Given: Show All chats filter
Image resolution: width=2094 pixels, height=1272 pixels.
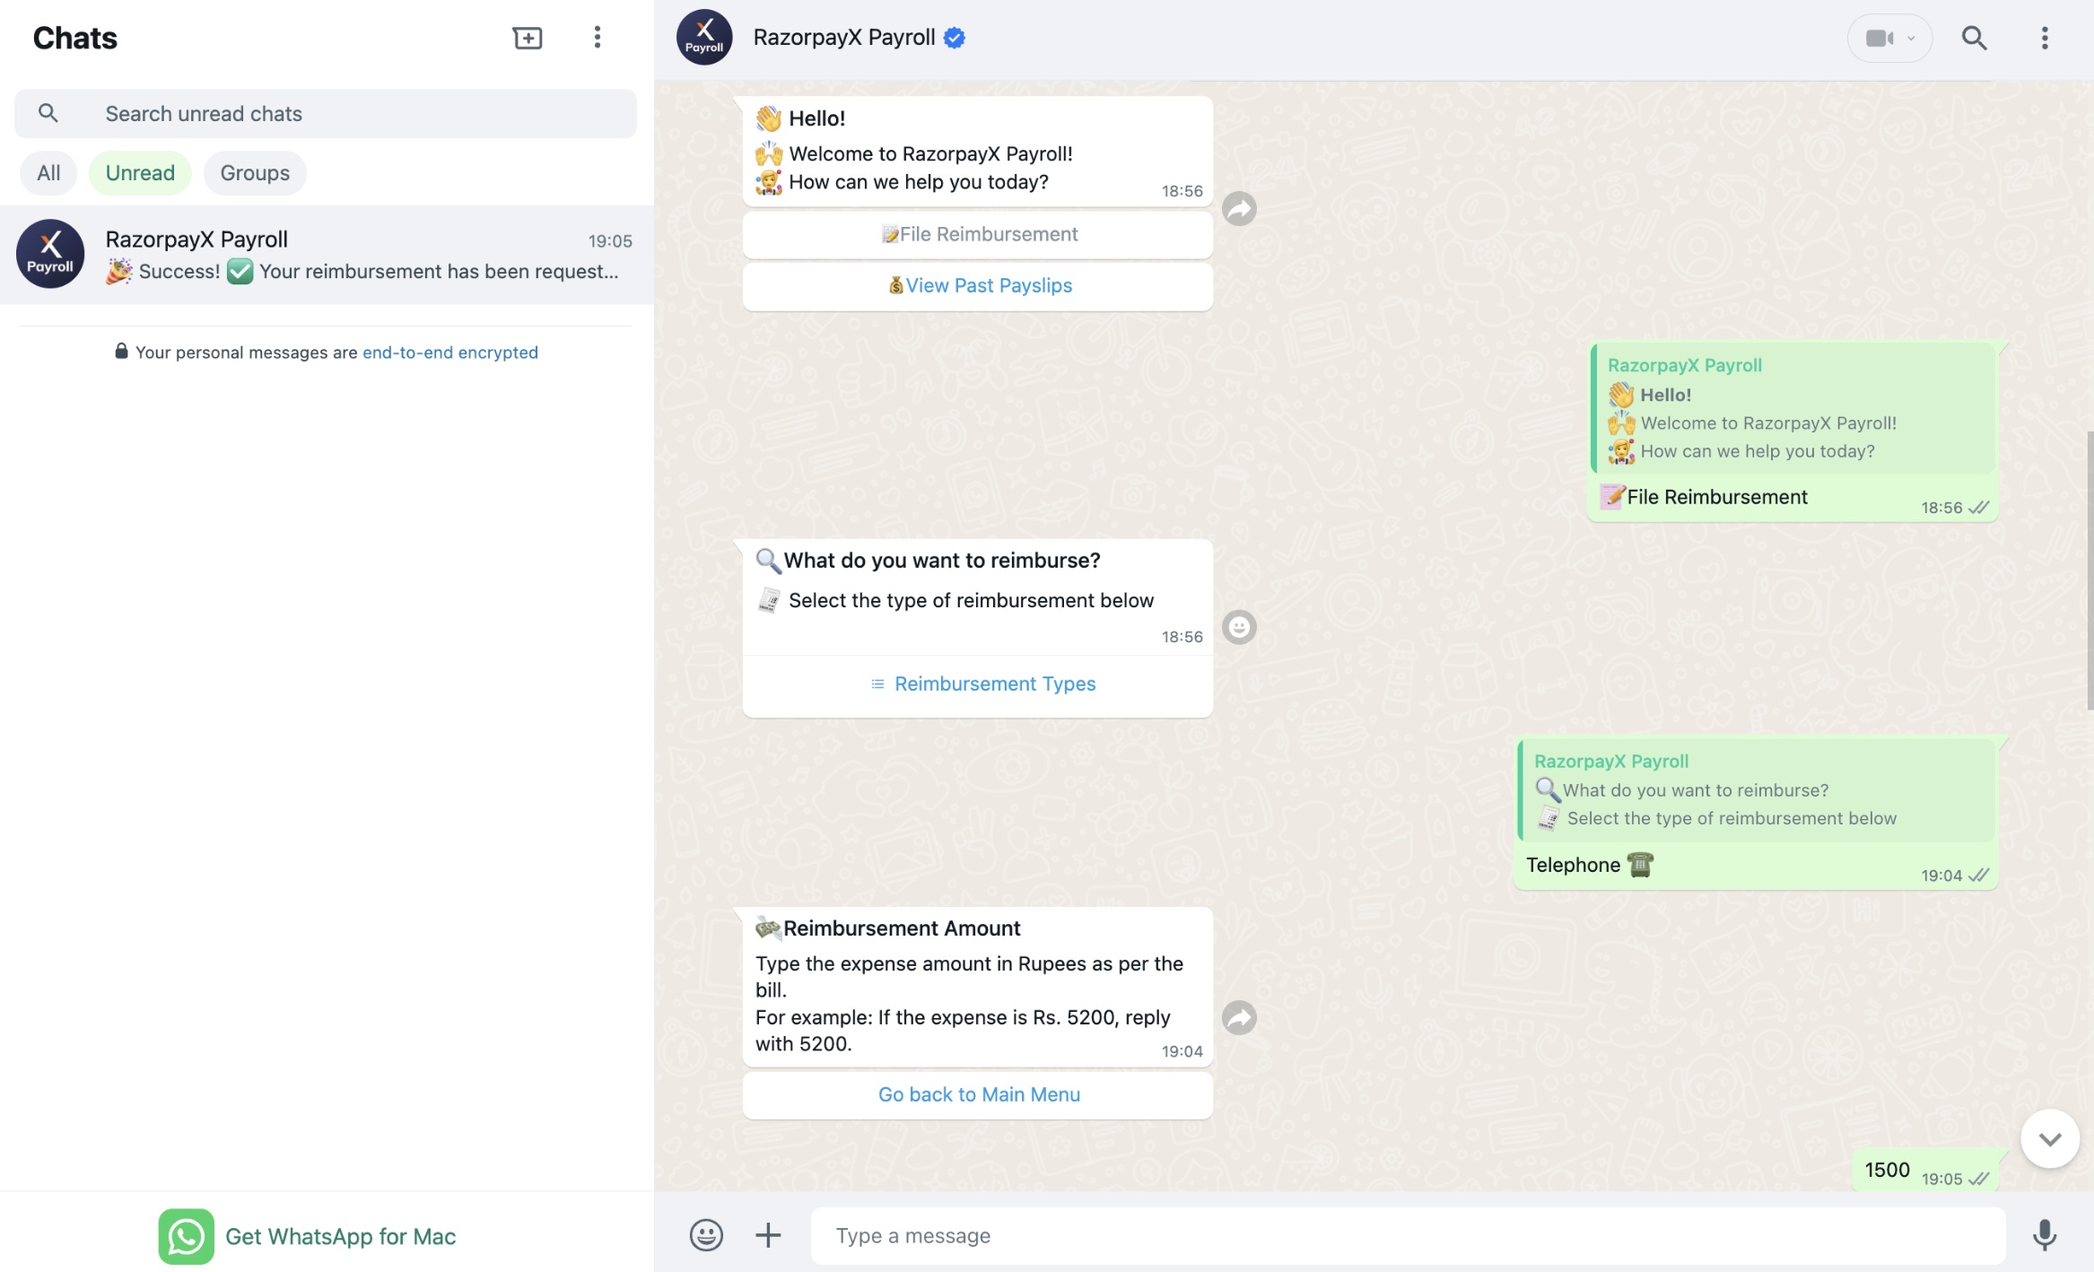Looking at the screenshot, I should (48, 173).
